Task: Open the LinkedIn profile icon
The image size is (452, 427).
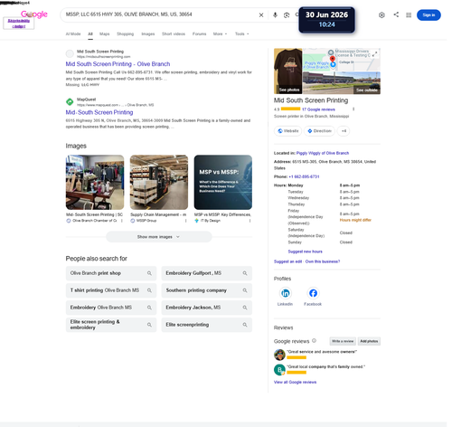Action: (285, 293)
